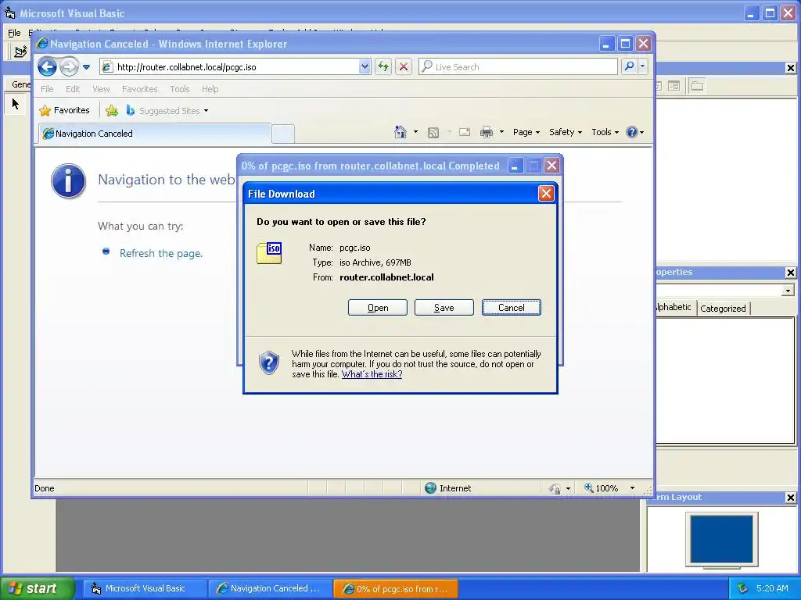Expand the Print options dropdown arrow
Image resolution: width=801 pixels, height=600 pixels.
pos(501,132)
